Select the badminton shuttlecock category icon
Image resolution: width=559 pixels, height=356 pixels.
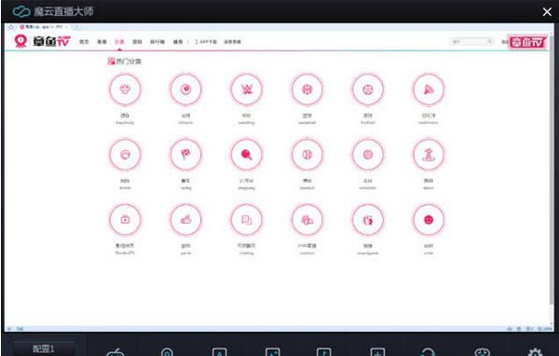pos(429,89)
